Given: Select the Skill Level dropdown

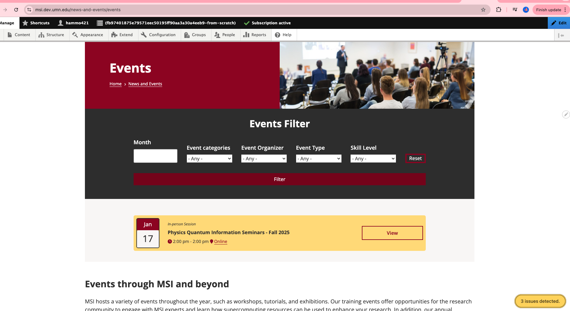Looking at the screenshot, I should point(373,159).
